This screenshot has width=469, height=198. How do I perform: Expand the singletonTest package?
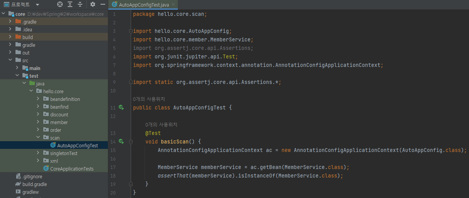click(x=38, y=153)
